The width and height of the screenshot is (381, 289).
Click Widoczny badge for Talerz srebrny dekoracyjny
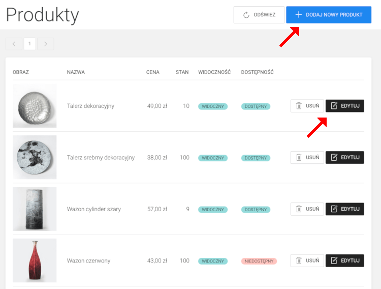point(213,158)
